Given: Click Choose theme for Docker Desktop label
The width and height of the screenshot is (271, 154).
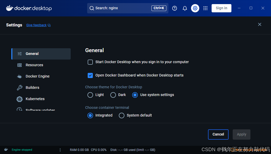Looking at the screenshot, I should (x=114, y=87).
